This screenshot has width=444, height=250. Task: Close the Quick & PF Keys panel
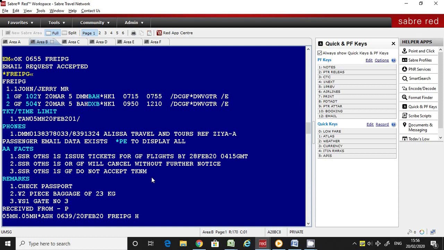coord(393,44)
